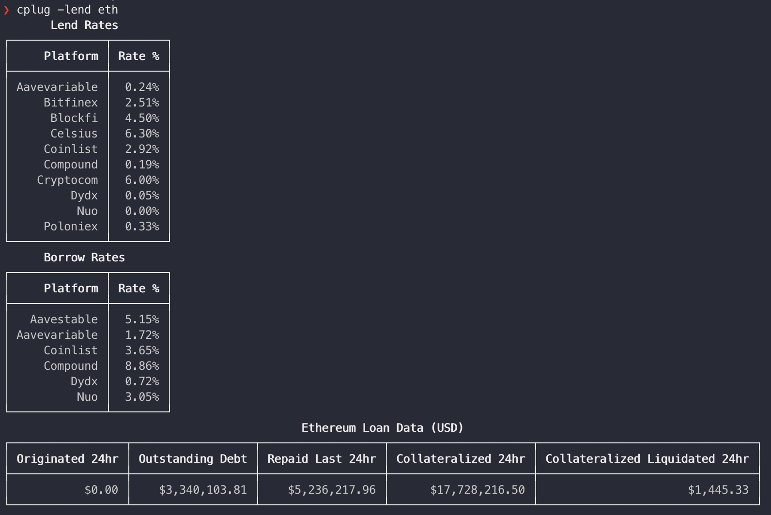Click the "Ethereum Loan Data (USD)" title

pos(383,428)
